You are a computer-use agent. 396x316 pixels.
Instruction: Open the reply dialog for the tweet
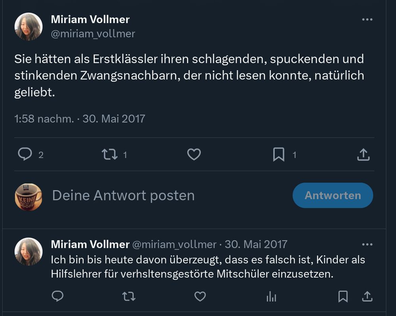tap(25, 154)
